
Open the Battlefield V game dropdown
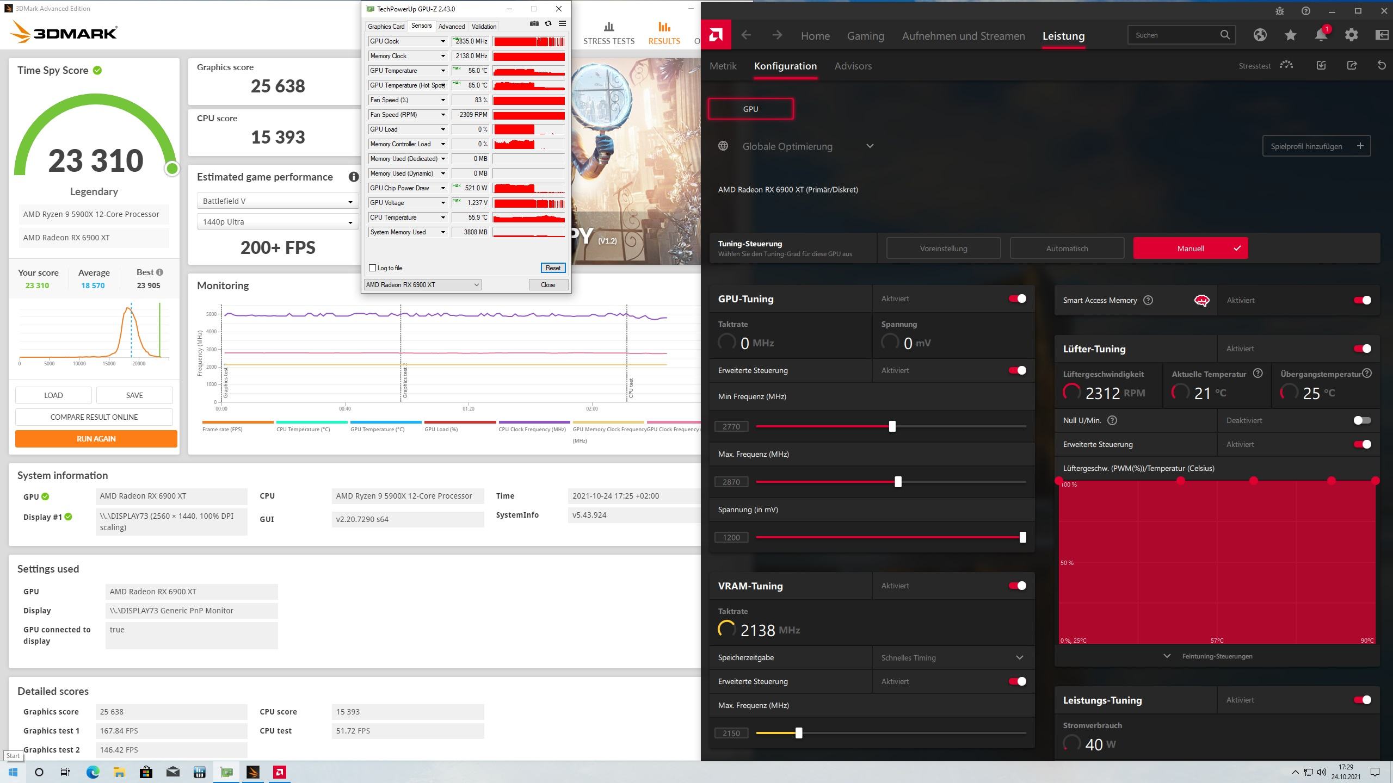click(x=278, y=201)
